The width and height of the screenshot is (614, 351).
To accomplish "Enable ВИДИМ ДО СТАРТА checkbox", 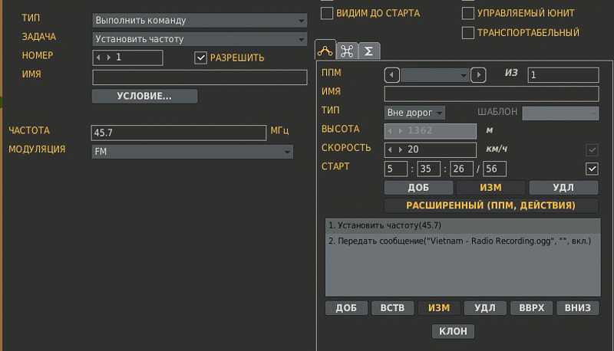I will click(327, 13).
